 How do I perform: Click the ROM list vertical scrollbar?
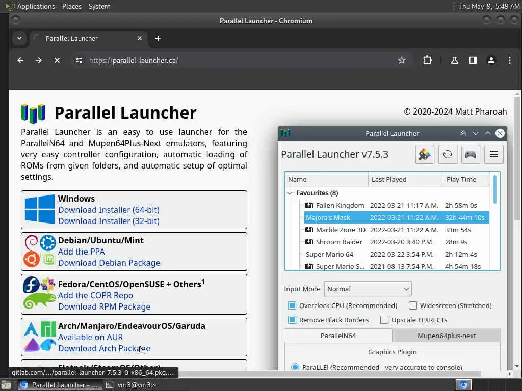(495, 189)
